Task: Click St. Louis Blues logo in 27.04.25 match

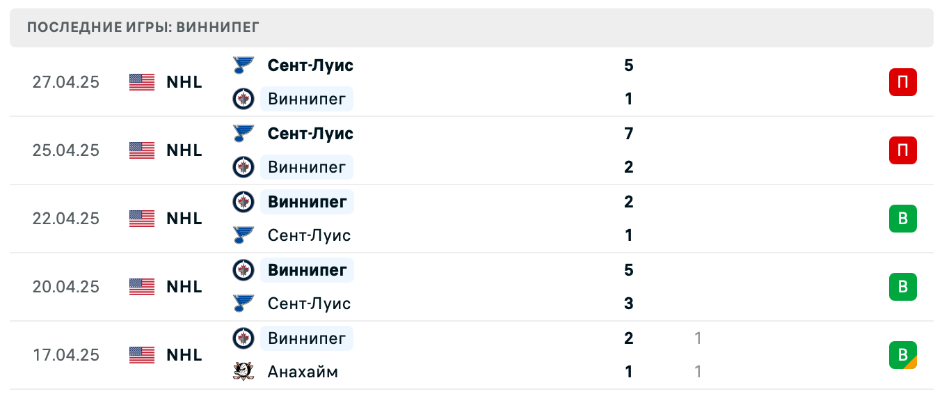Action: tap(243, 65)
